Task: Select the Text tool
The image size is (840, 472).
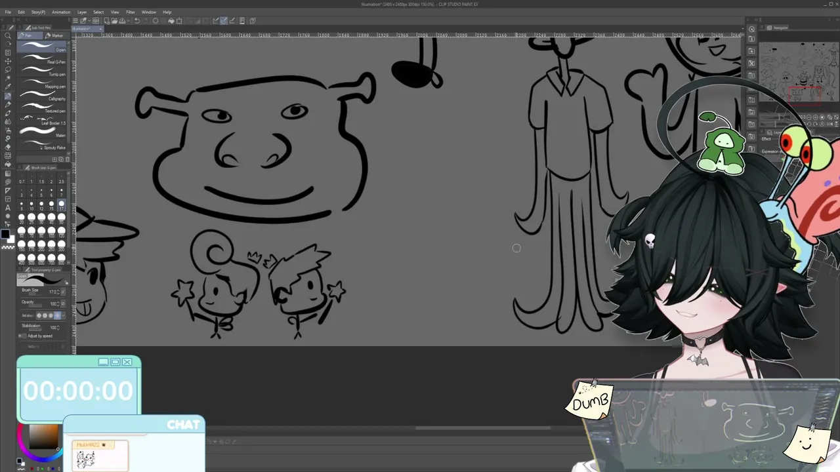Action: [x=8, y=208]
